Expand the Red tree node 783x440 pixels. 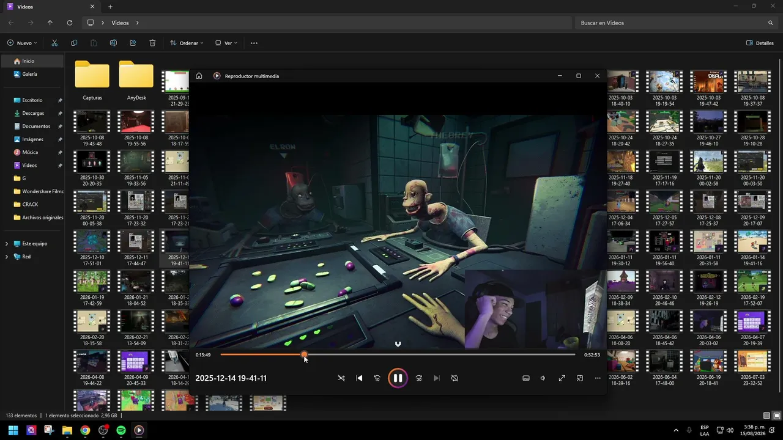(x=7, y=257)
